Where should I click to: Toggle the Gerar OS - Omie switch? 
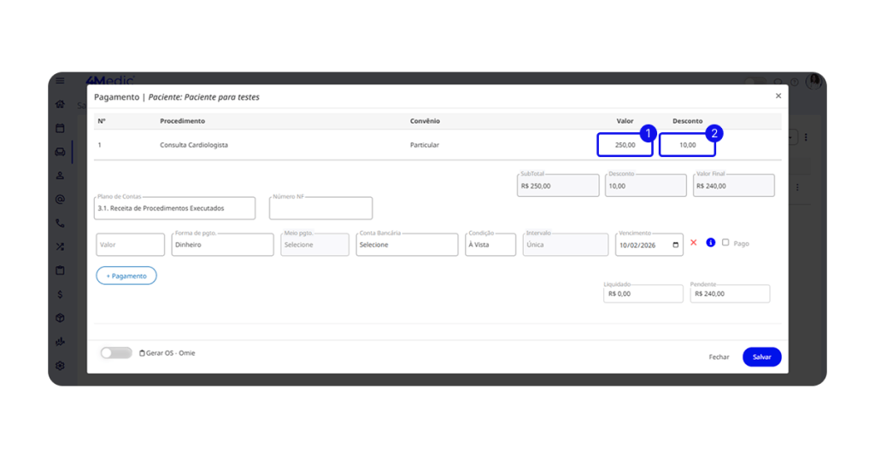point(116,353)
